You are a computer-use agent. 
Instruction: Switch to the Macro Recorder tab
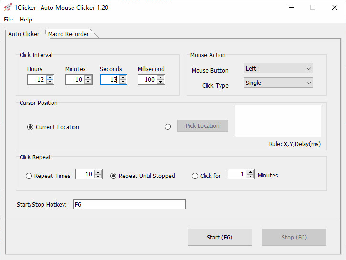(68, 34)
